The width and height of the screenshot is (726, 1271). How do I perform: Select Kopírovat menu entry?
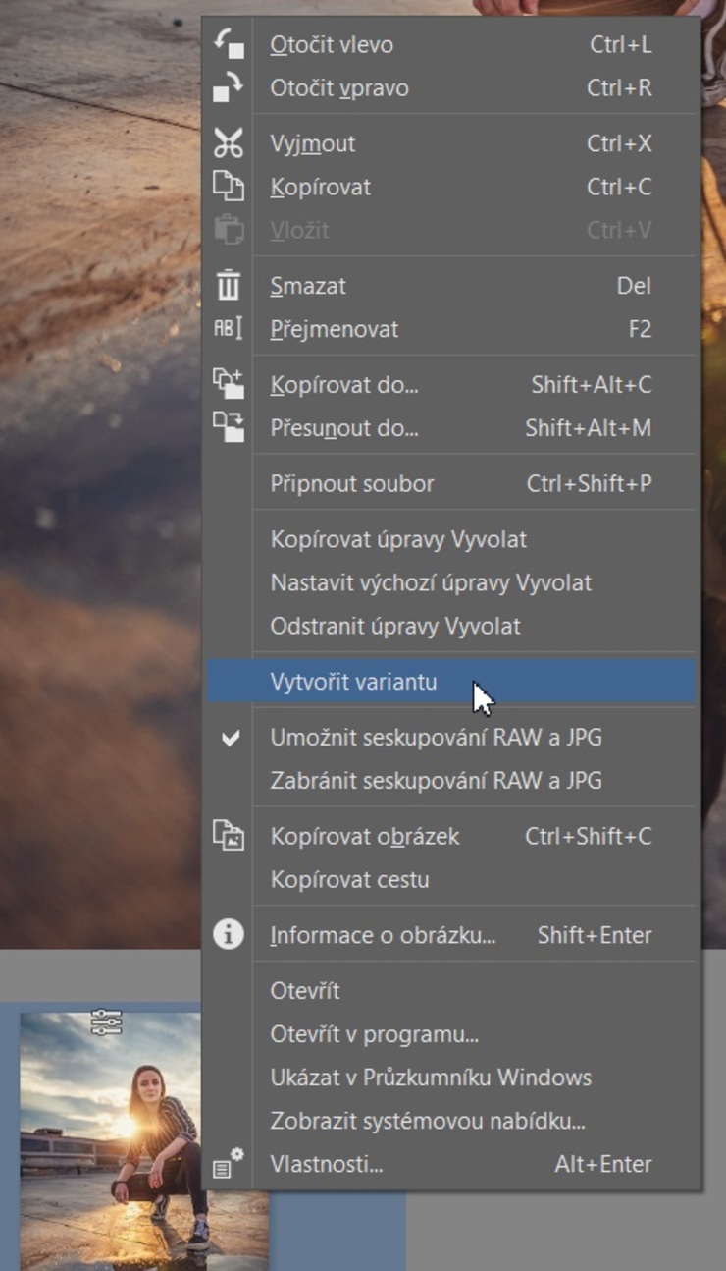pos(451,187)
